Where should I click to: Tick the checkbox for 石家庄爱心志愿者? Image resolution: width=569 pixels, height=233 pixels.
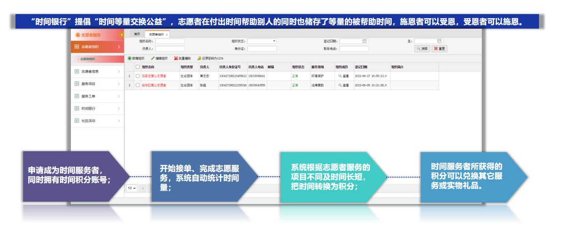(138, 76)
